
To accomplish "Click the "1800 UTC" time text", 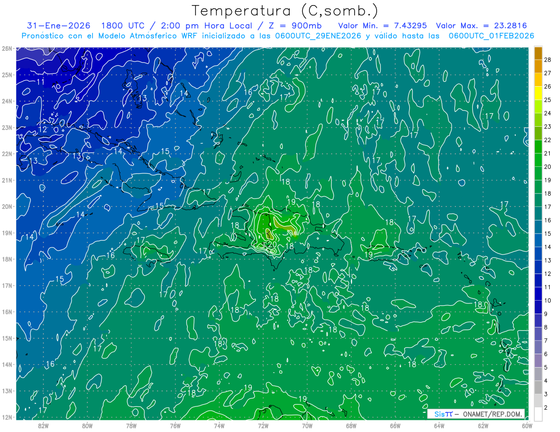I will click(124, 26).
